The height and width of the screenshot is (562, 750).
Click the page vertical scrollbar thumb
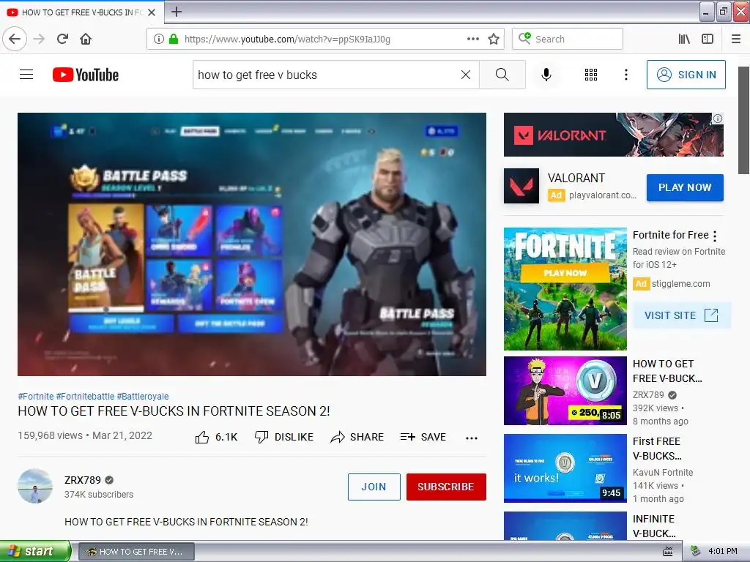744,121
